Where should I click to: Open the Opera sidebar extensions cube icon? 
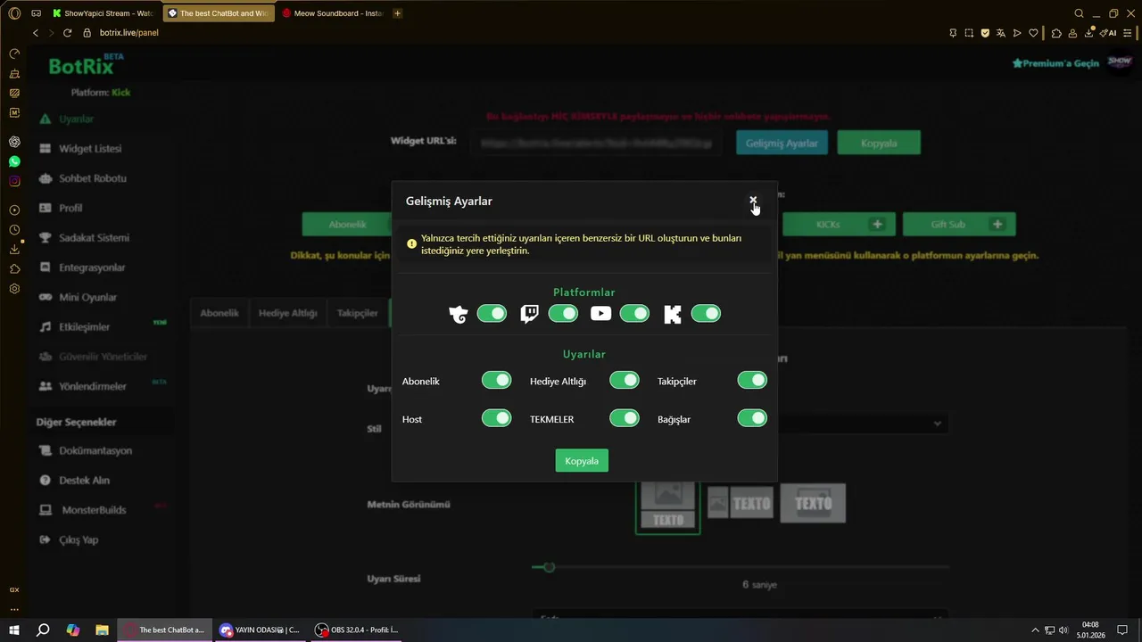14,269
